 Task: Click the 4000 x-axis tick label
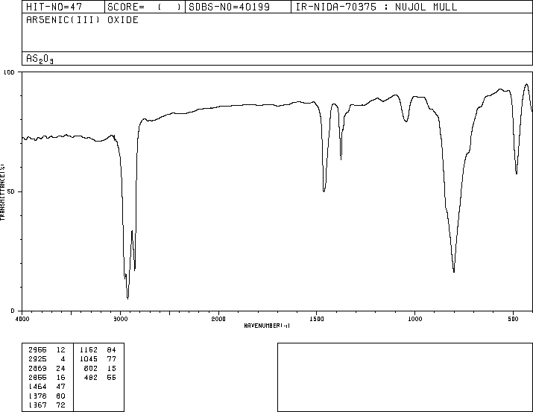click(x=22, y=319)
